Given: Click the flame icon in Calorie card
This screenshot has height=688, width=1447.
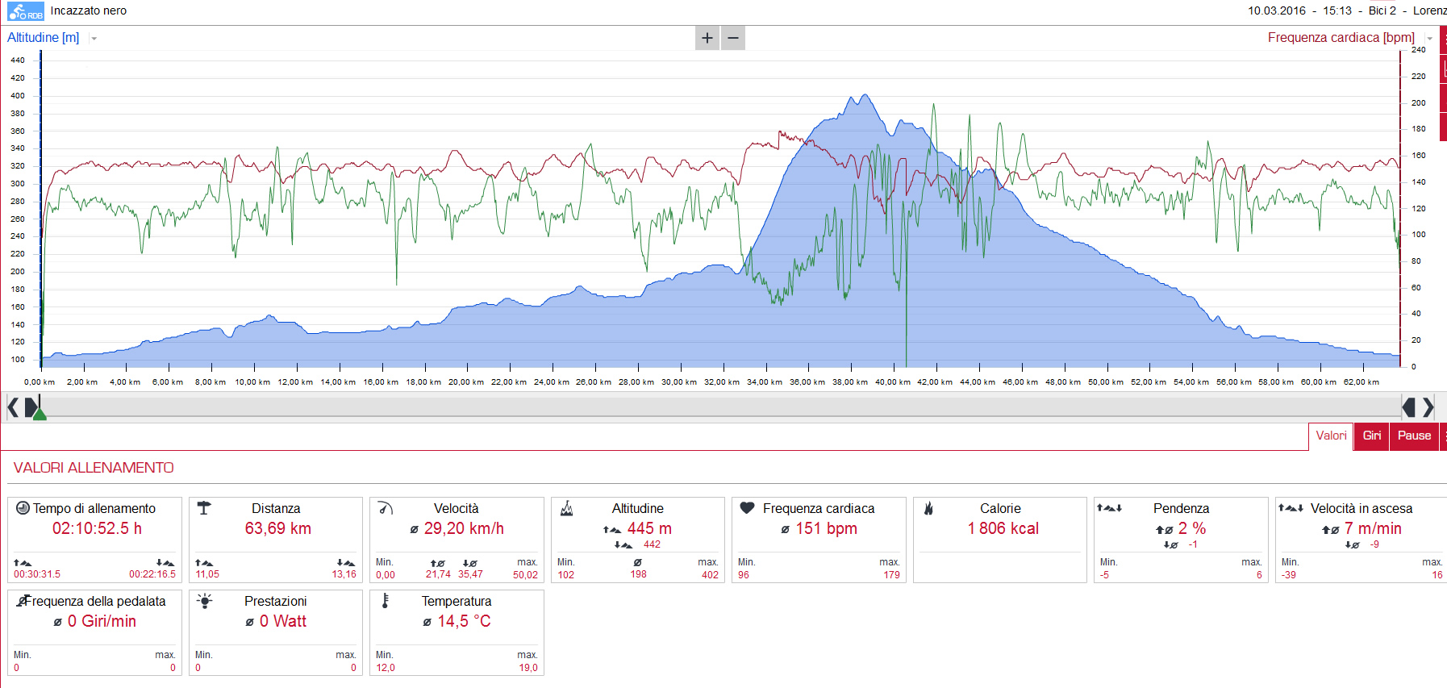Looking at the screenshot, I should coord(928,508).
